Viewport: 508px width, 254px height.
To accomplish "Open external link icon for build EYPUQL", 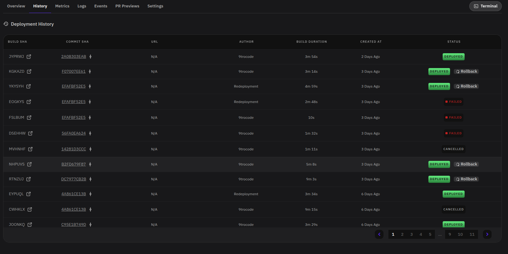I will pos(28,194).
